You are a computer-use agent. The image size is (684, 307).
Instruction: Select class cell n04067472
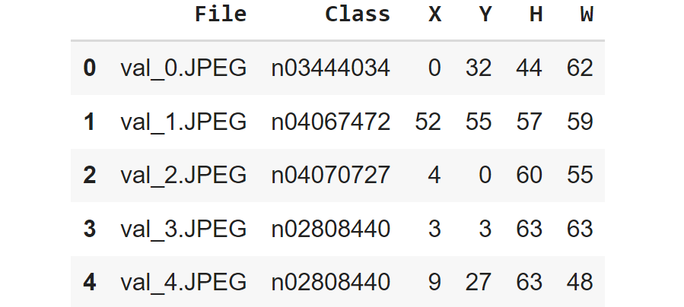pos(330,122)
